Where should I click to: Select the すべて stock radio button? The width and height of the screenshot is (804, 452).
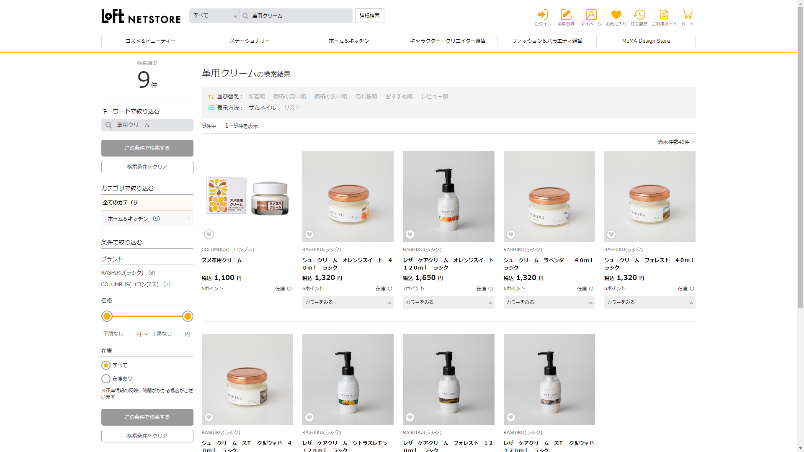106,365
